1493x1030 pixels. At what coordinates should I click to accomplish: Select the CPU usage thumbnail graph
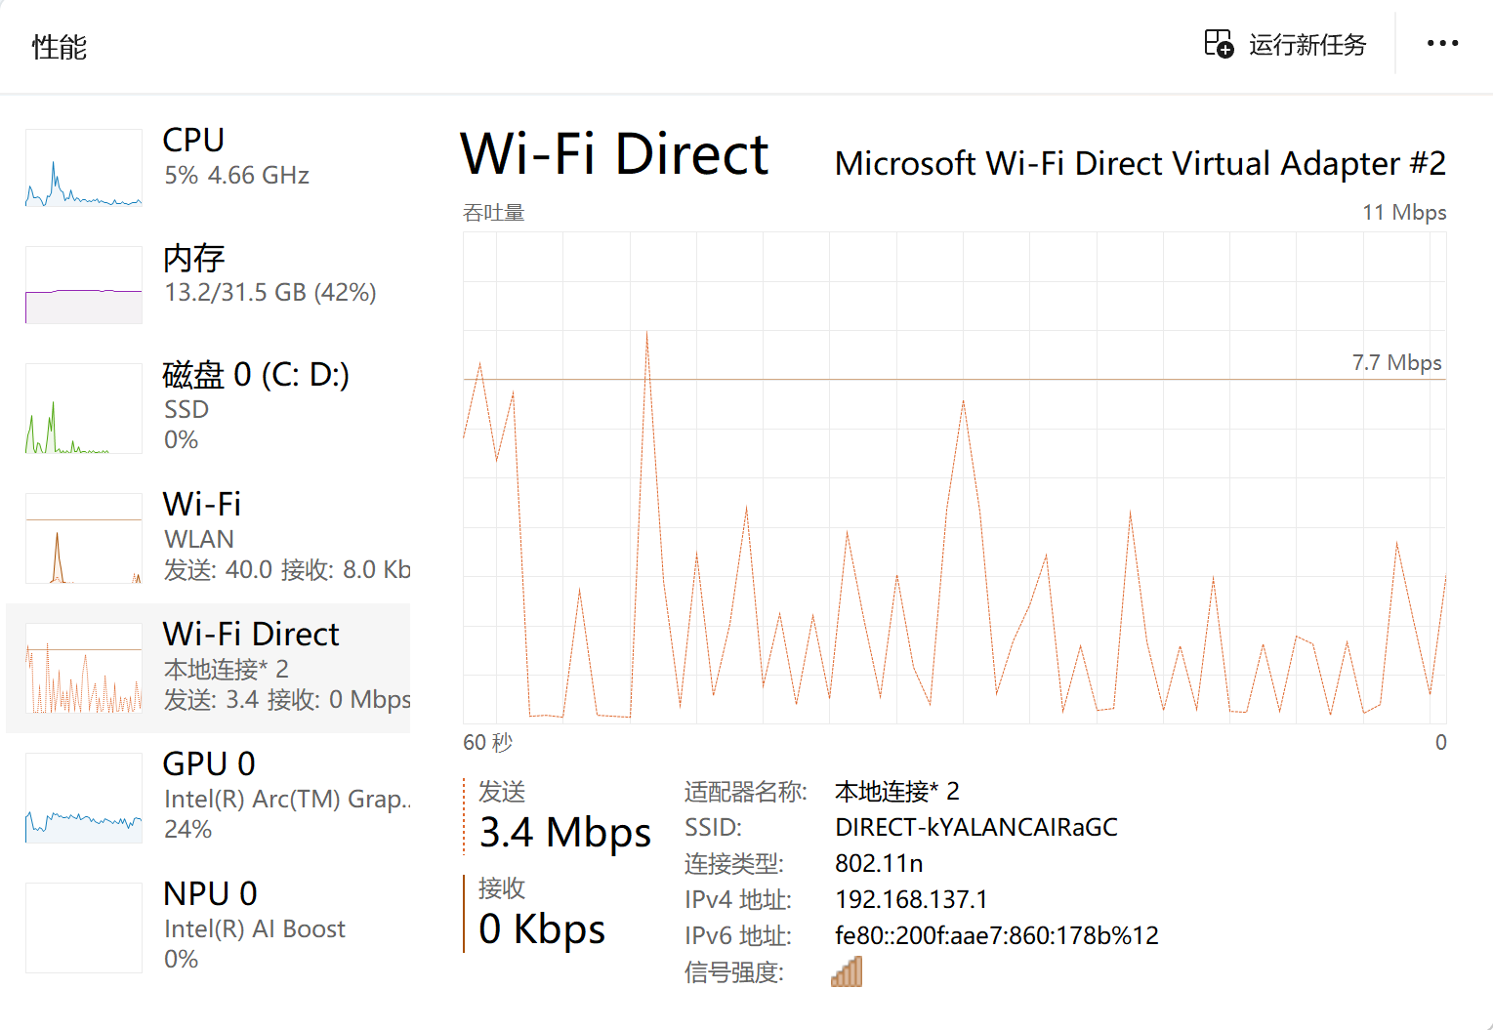tap(84, 168)
